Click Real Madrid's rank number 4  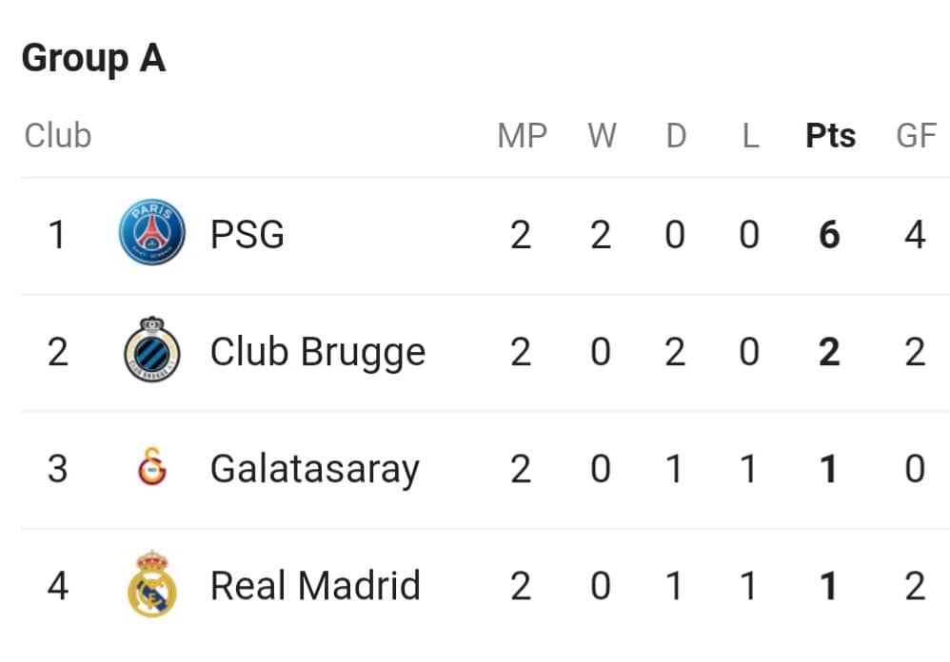tap(57, 586)
